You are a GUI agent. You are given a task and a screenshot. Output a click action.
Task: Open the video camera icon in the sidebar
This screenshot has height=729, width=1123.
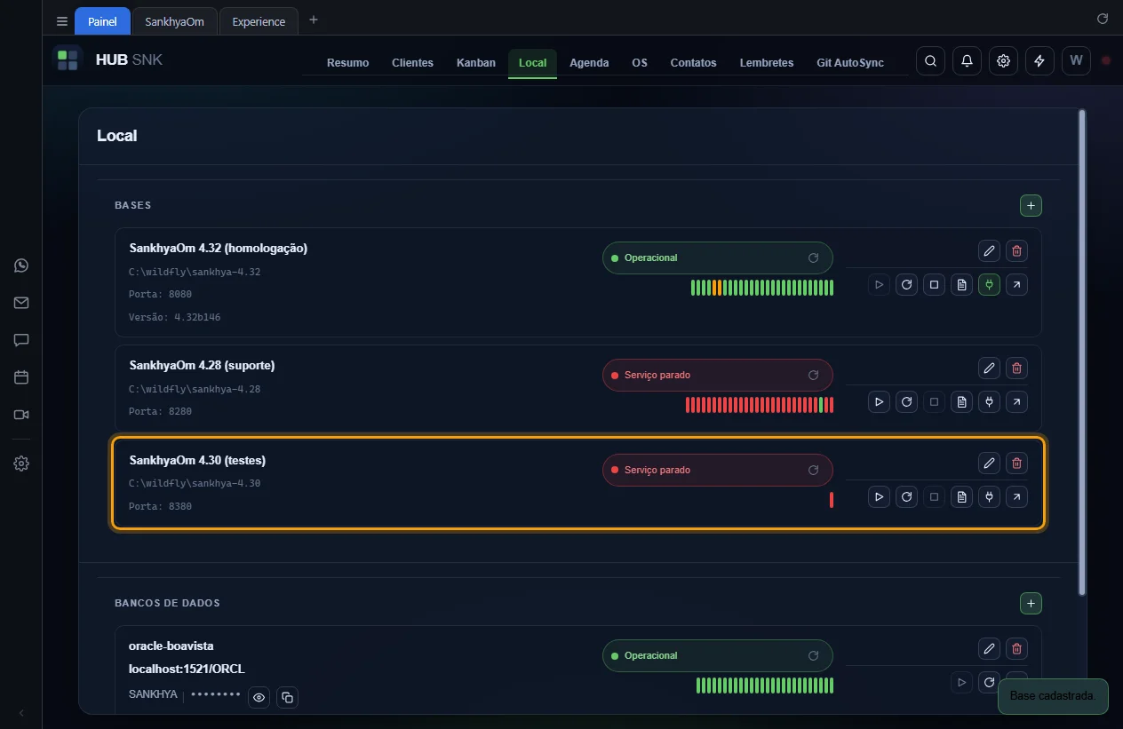(21, 415)
